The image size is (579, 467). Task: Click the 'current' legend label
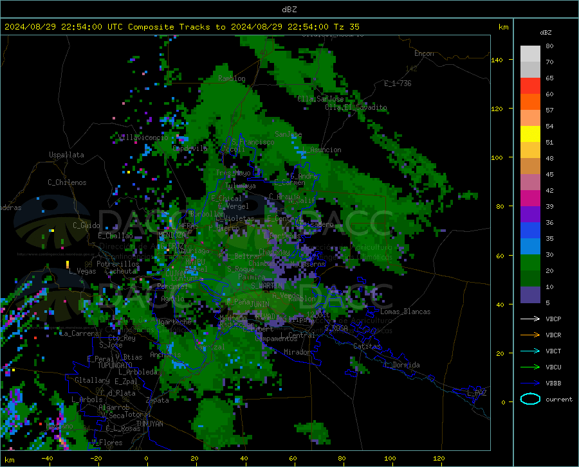click(559, 399)
